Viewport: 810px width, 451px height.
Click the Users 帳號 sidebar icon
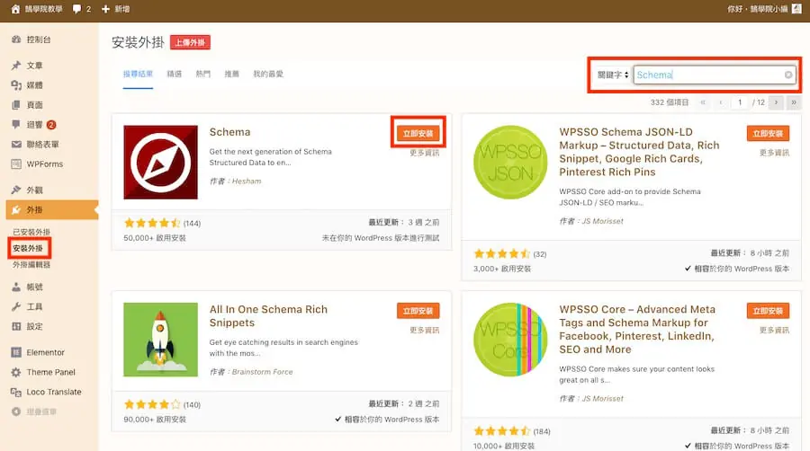pos(16,287)
